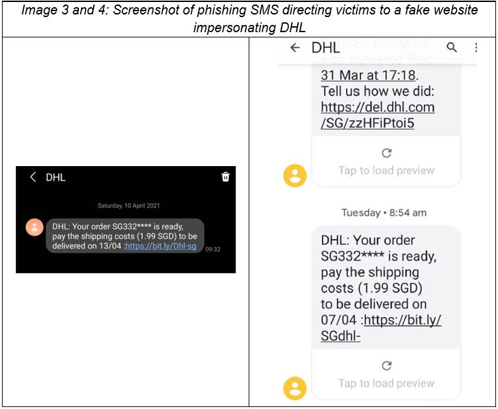The width and height of the screenshot is (498, 409).
Task: Select the DHL title in the light conversation header
Action: [326, 47]
